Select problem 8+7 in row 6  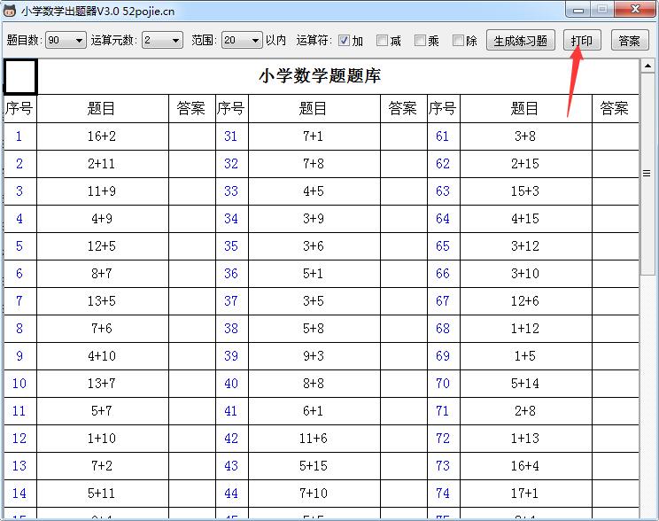[102, 274]
